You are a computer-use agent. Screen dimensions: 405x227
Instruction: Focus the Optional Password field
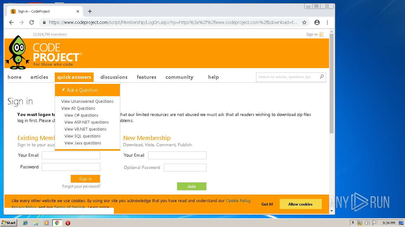[185, 167]
